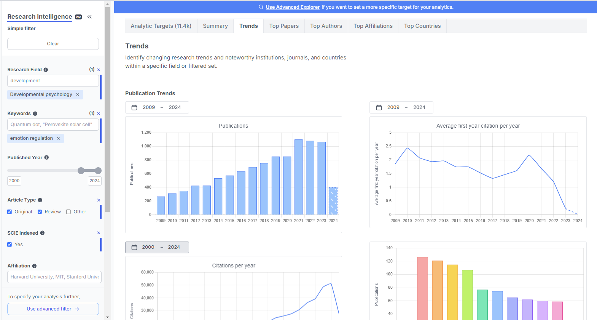The image size is (597, 320).
Task: Open the Top Papers tab
Action: coord(284,26)
